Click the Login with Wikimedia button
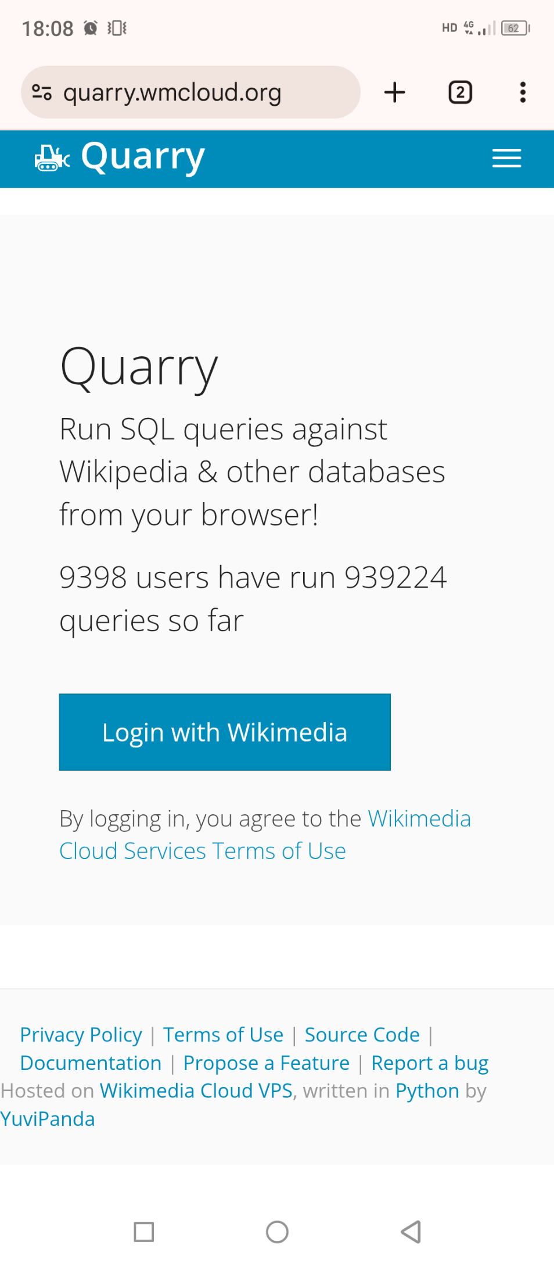554x1263 pixels. pyautogui.click(x=225, y=732)
